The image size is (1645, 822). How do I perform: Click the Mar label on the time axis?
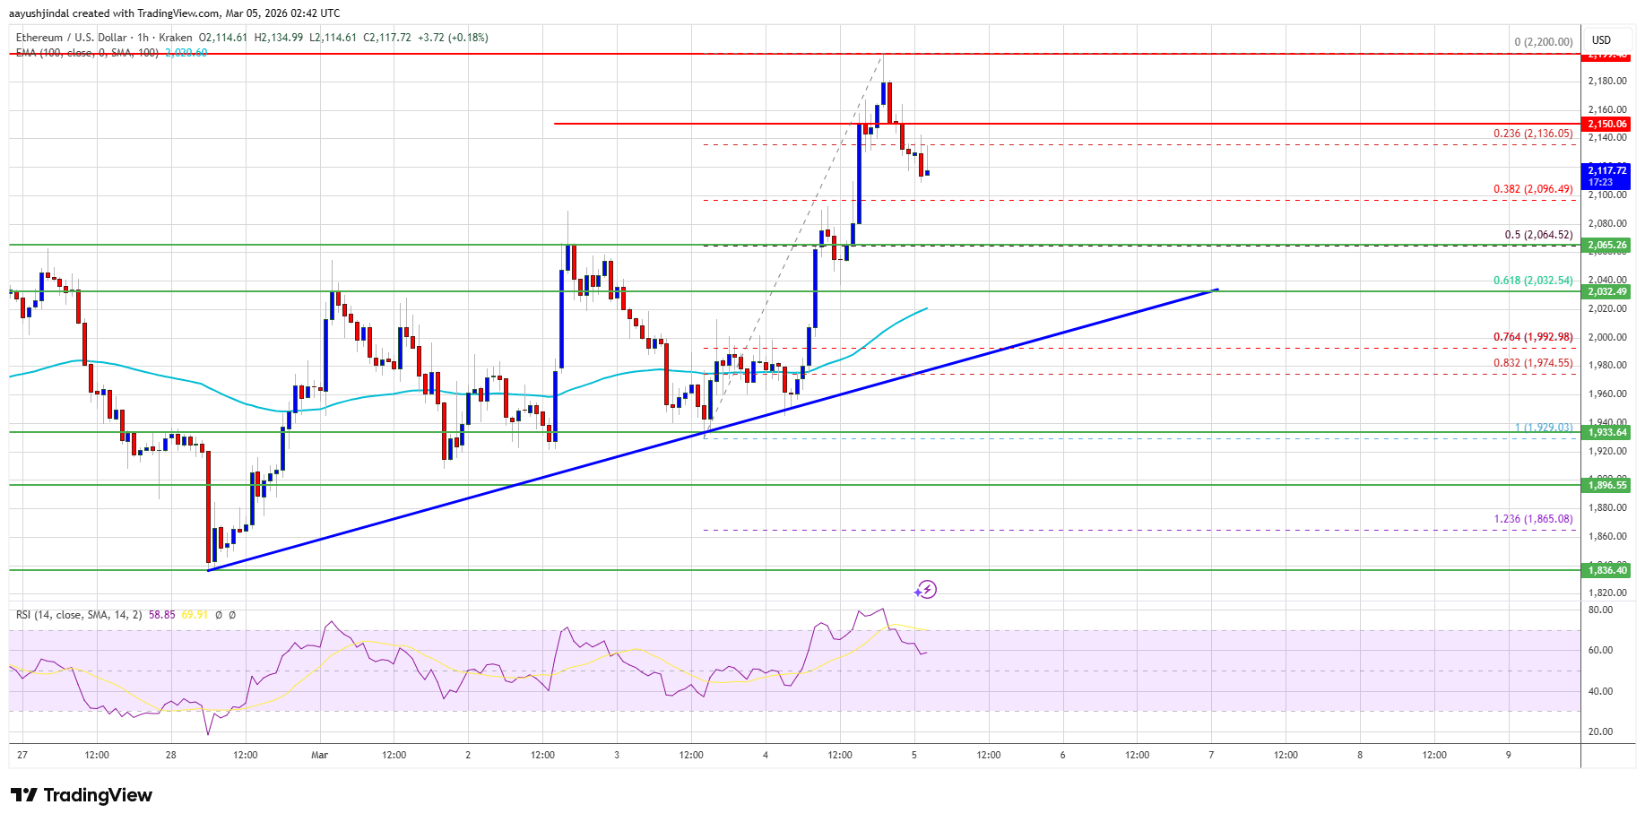(x=319, y=756)
